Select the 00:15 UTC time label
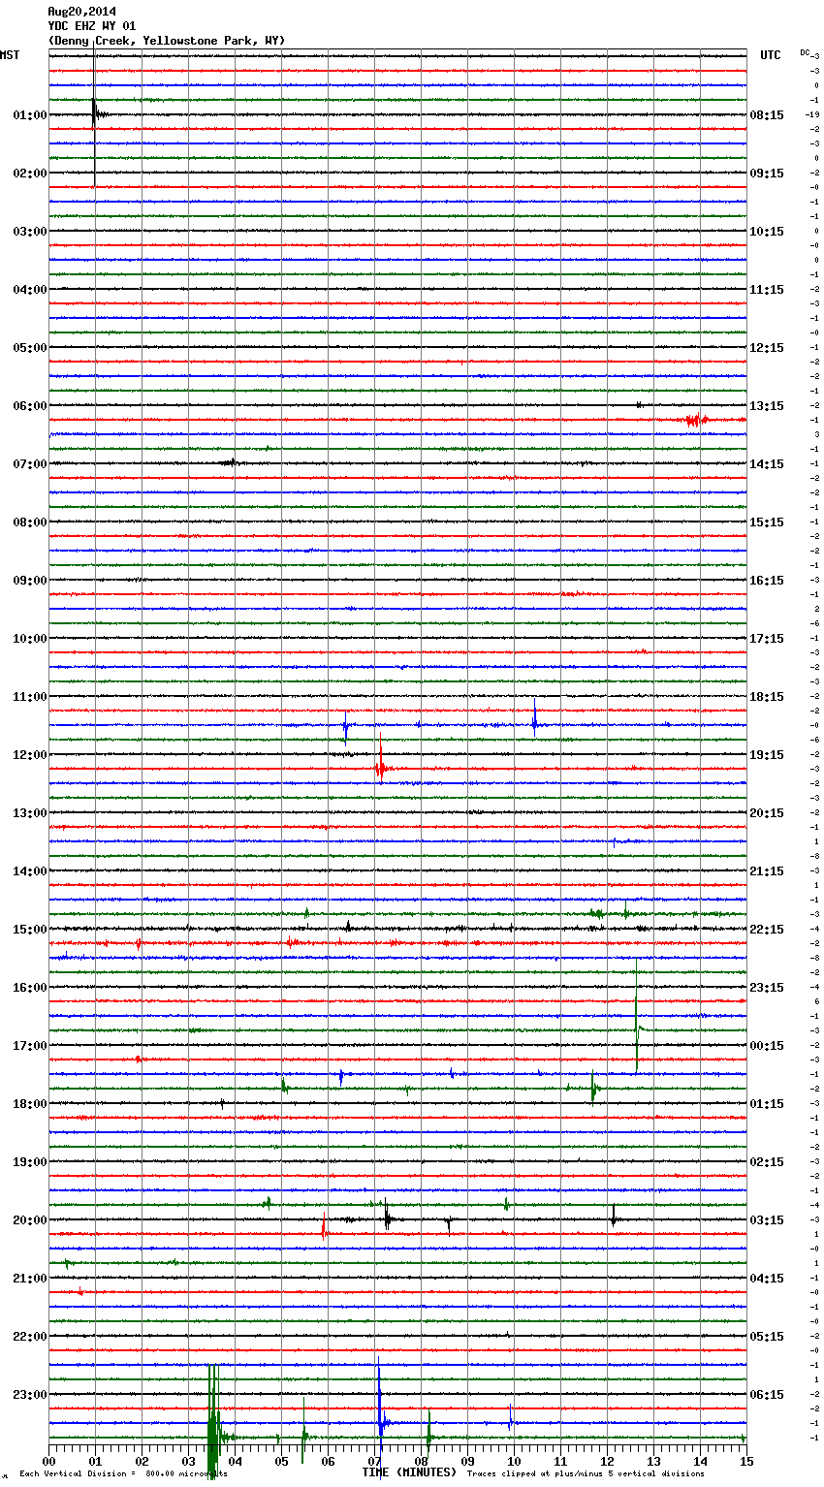The height and width of the screenshot is (1487, 824). (766, 1046)
